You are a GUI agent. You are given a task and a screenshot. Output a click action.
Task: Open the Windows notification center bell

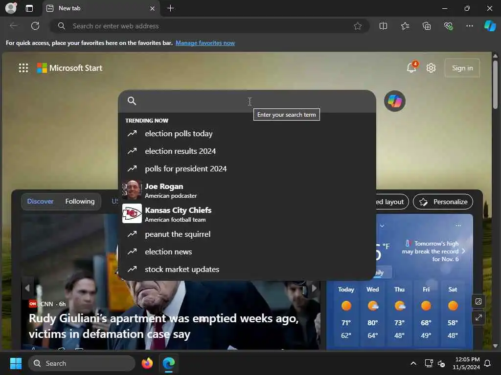coord(487,363)
